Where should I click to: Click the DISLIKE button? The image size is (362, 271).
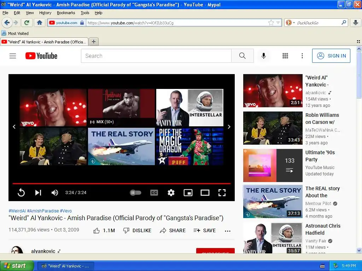(138, 230)
